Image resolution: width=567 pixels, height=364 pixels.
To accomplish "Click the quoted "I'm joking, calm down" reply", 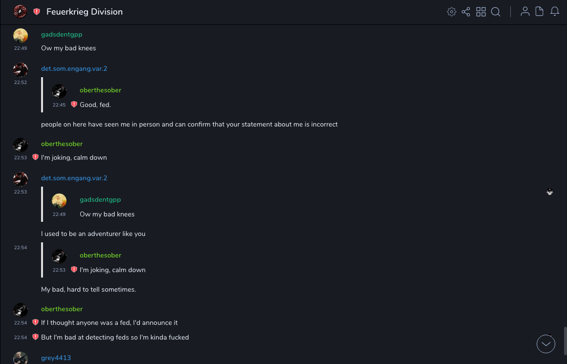I will coord(112,270).
